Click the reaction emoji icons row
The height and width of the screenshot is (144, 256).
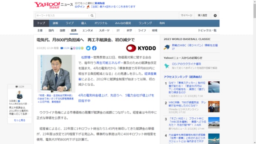click(x=77, y=48)
